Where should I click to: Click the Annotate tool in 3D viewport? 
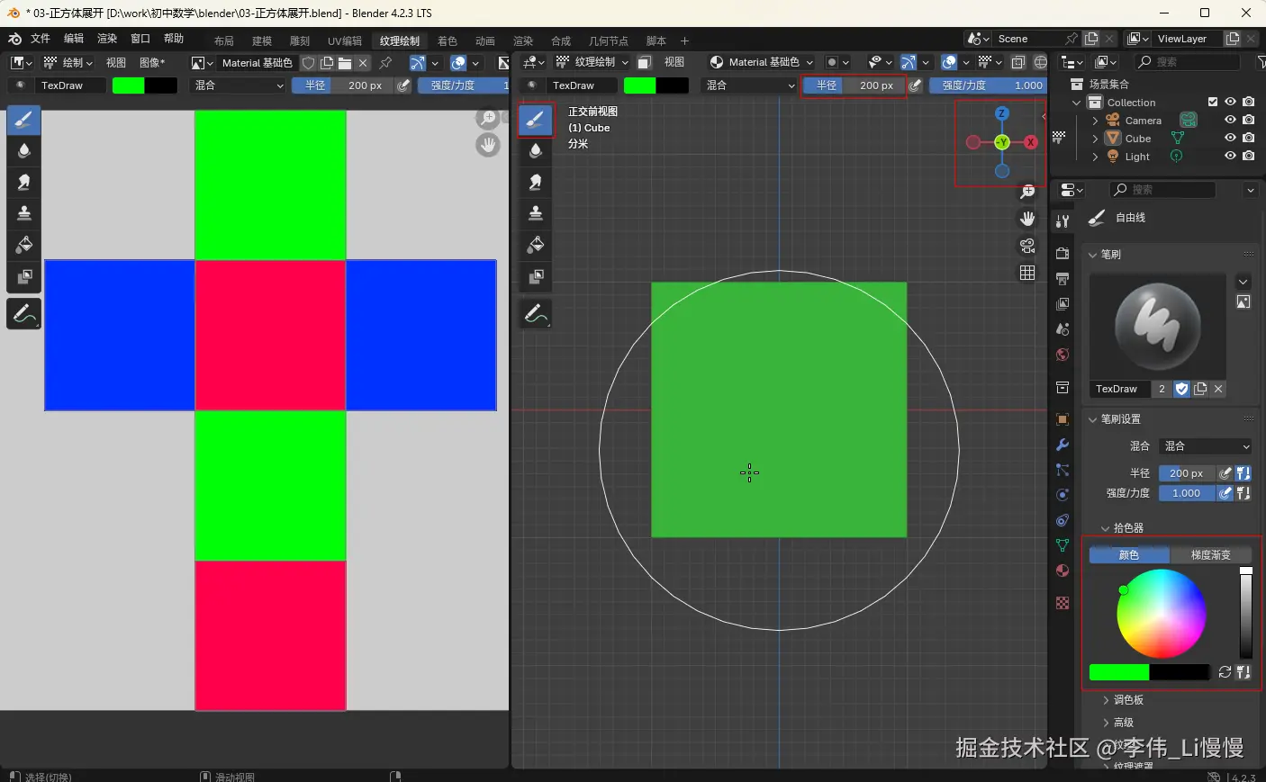point(536,313)
